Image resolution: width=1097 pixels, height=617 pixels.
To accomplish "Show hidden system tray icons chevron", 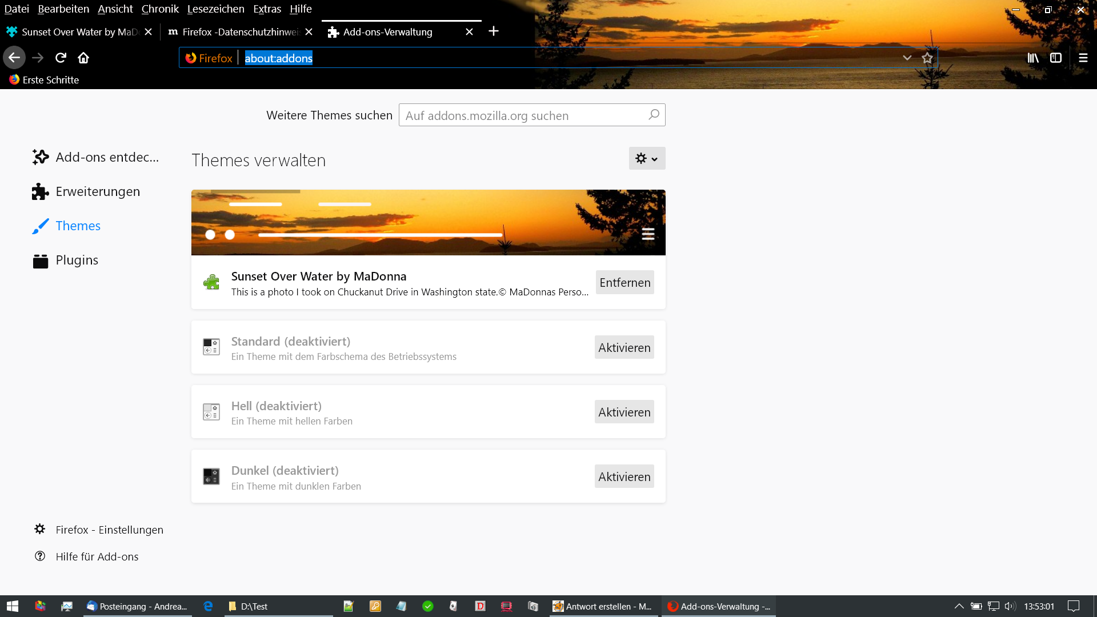I will 959,606.
